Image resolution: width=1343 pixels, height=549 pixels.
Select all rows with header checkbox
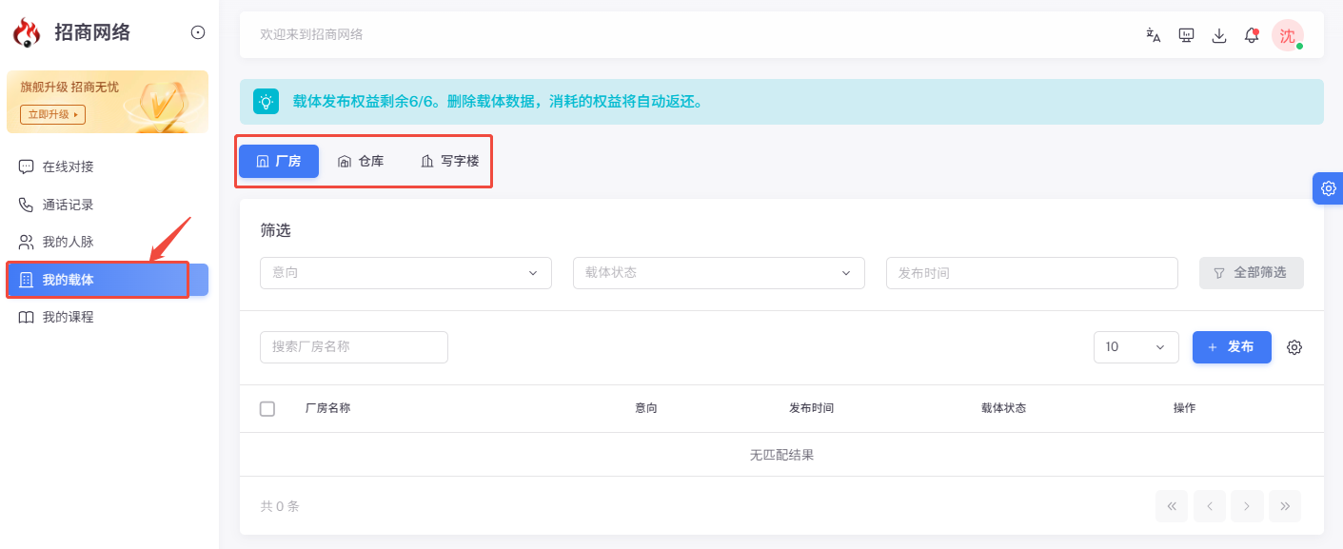[267, 408]
